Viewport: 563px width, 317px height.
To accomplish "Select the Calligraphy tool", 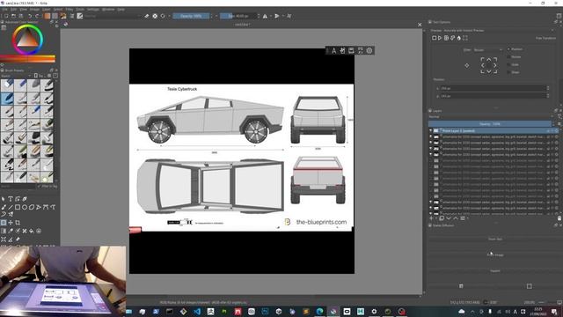I will (25, 199).
